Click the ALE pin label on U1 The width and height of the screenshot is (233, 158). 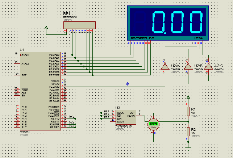coord(24,93)
